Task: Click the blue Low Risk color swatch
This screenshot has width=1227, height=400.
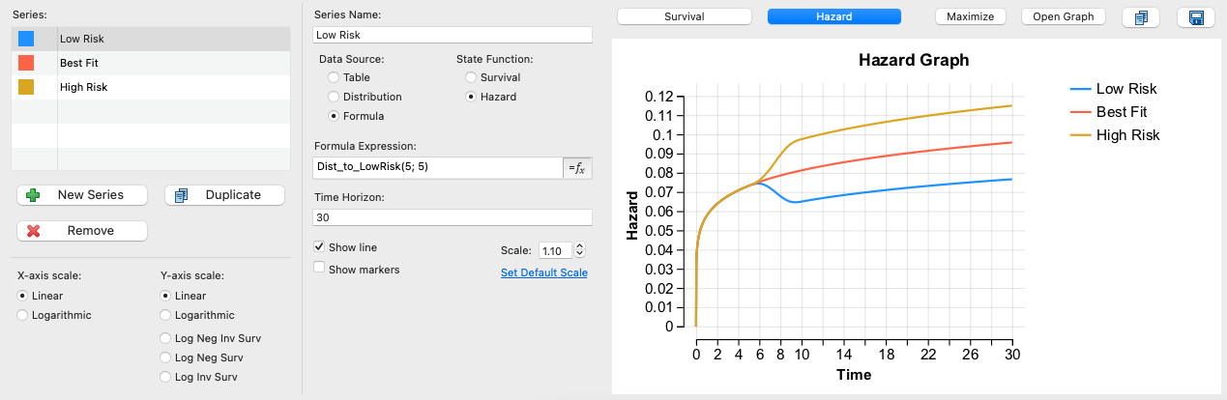Action: [26, 39]
